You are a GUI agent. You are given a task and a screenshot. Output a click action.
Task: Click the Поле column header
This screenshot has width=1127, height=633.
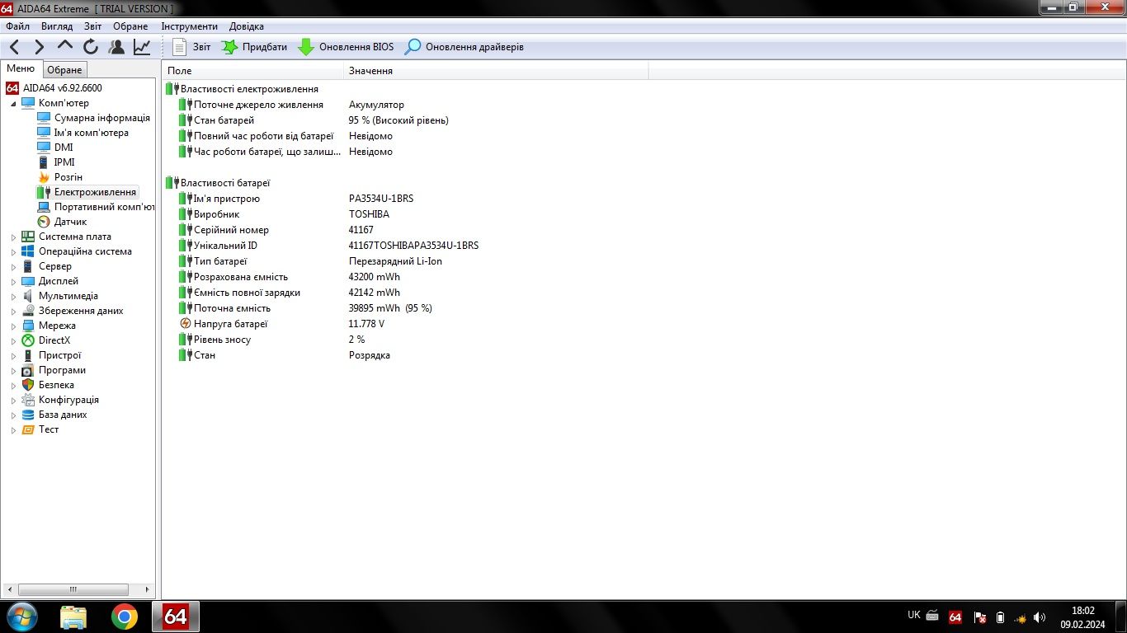click(252, 71)
